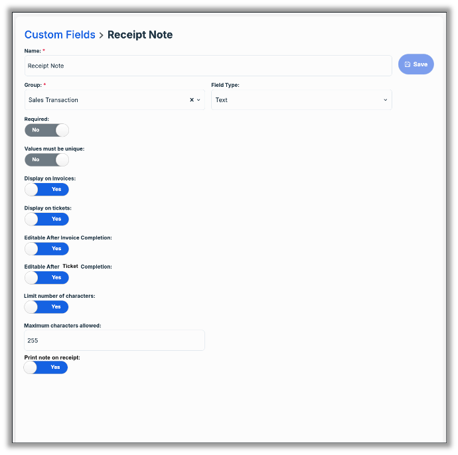Turn off Display on invoices
This screenshot has width=458, height=455.
pyautogui.click(x=46, y=190)
